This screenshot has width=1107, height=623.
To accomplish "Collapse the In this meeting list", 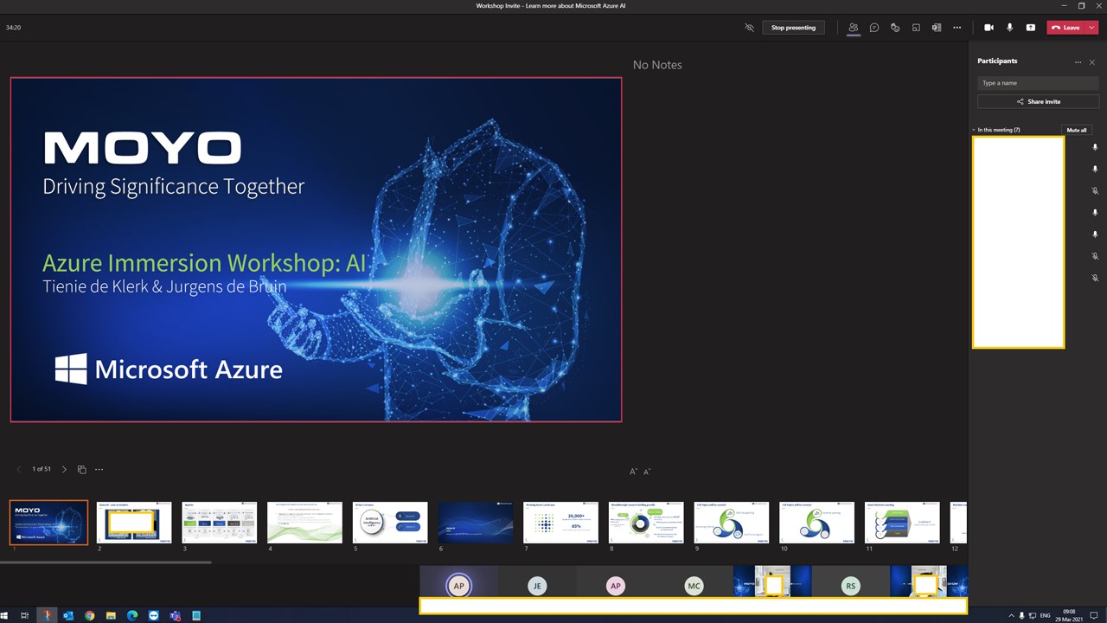I will click(974, 130).
